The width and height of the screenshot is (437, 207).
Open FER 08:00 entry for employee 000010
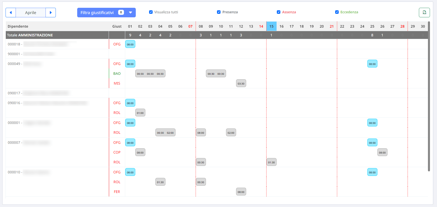tap(241, 192)
